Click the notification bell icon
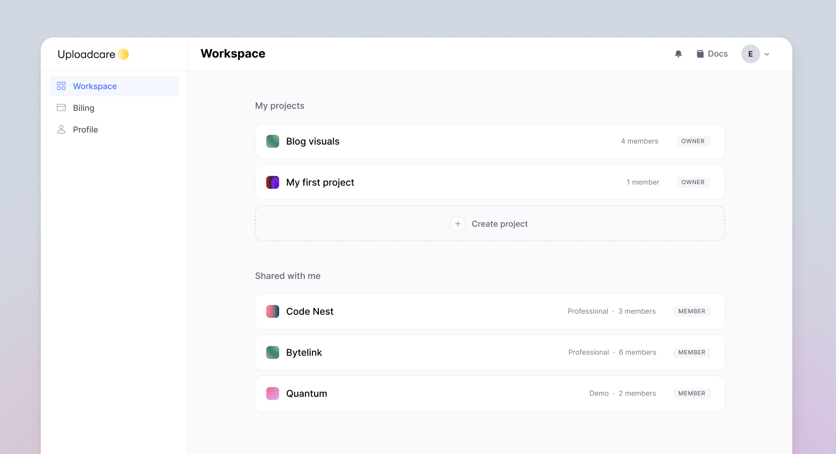Image resolution: width=836 pixels, height=454 pixels. click(678, 54)
